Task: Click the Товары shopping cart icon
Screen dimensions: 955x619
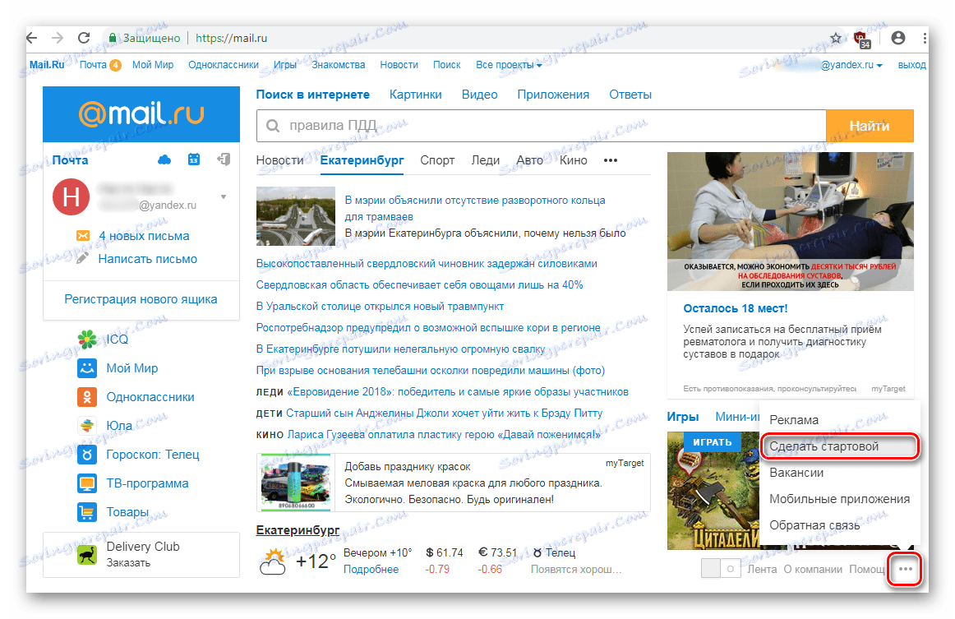Action: [x=87, y=512]
